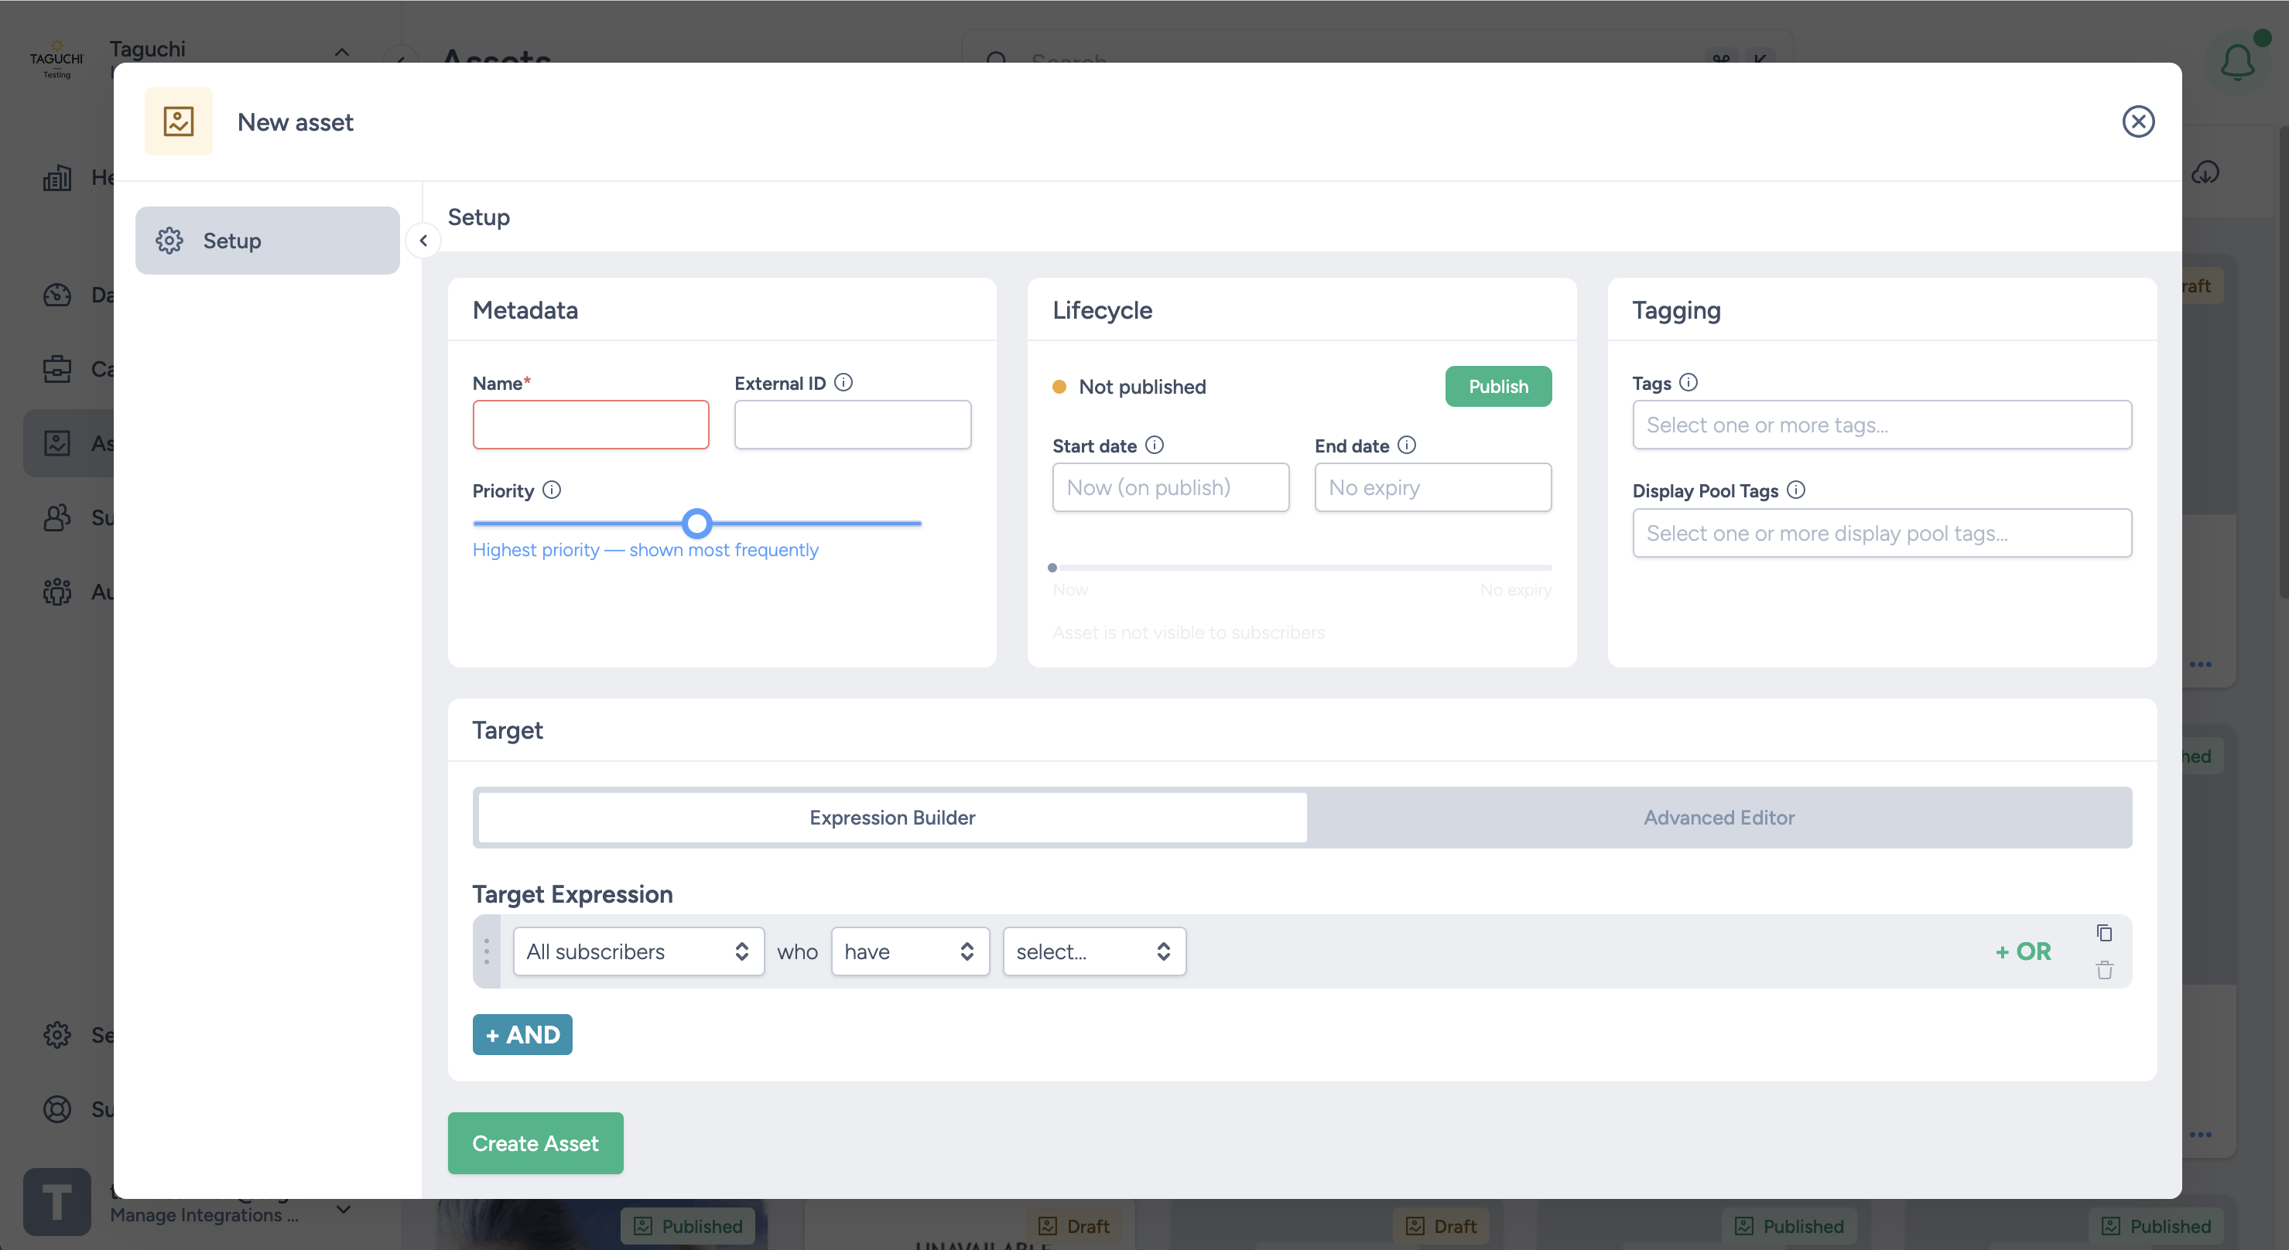Click the settings gear icon in the background sidebar
This screenshot has width=2289, height=1250.
[58, 1035]
